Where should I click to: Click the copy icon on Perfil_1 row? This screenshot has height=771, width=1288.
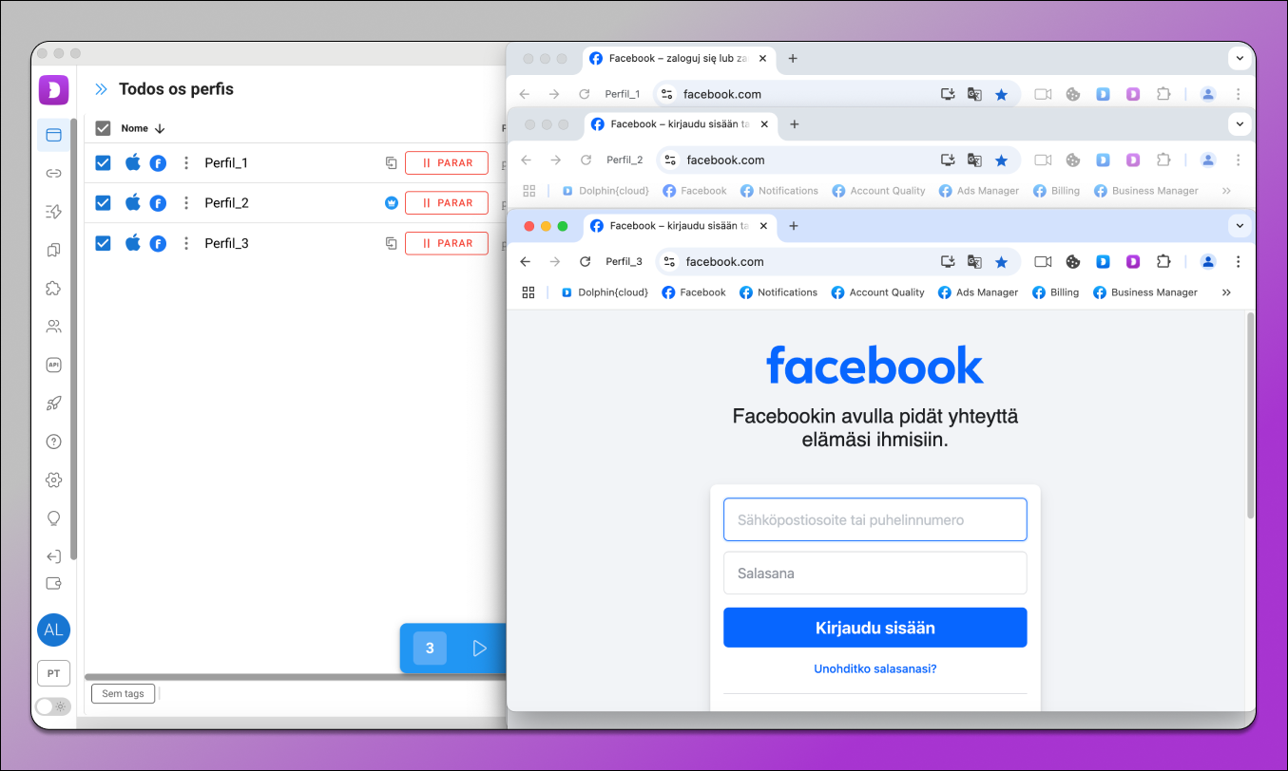391,163
